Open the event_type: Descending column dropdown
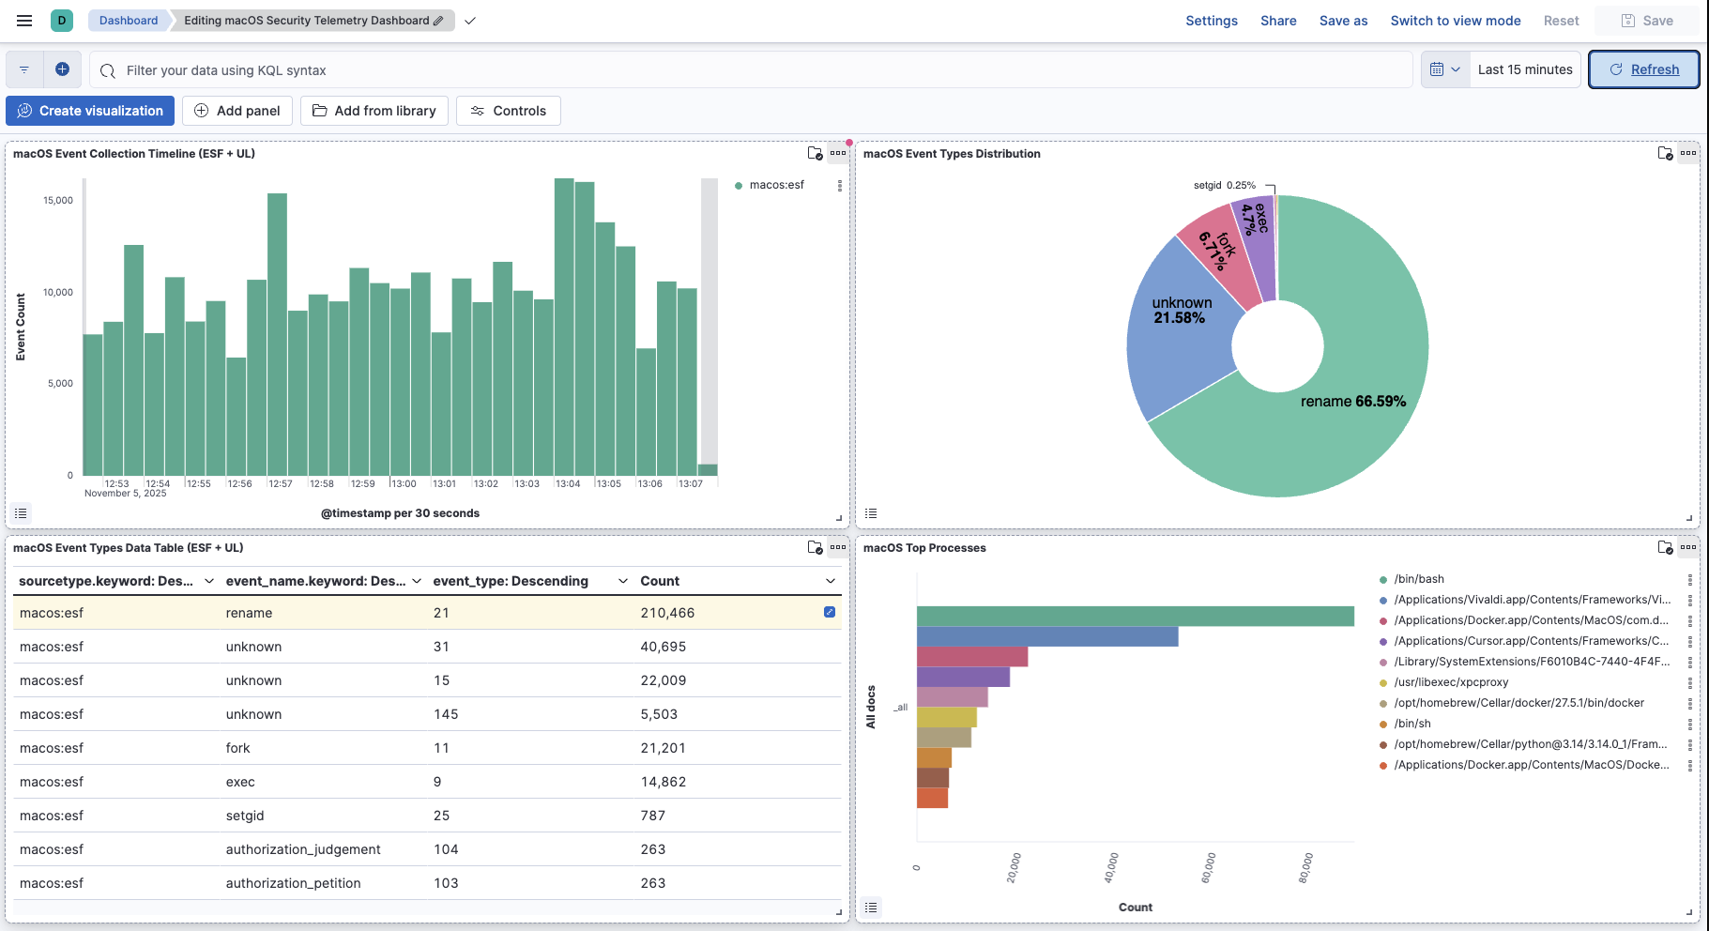 623,580
